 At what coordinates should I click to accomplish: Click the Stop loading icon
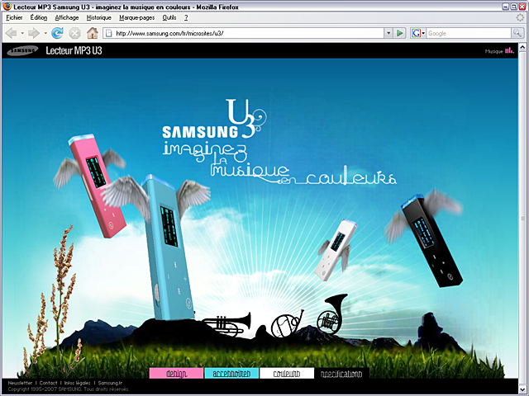point(74,33)
